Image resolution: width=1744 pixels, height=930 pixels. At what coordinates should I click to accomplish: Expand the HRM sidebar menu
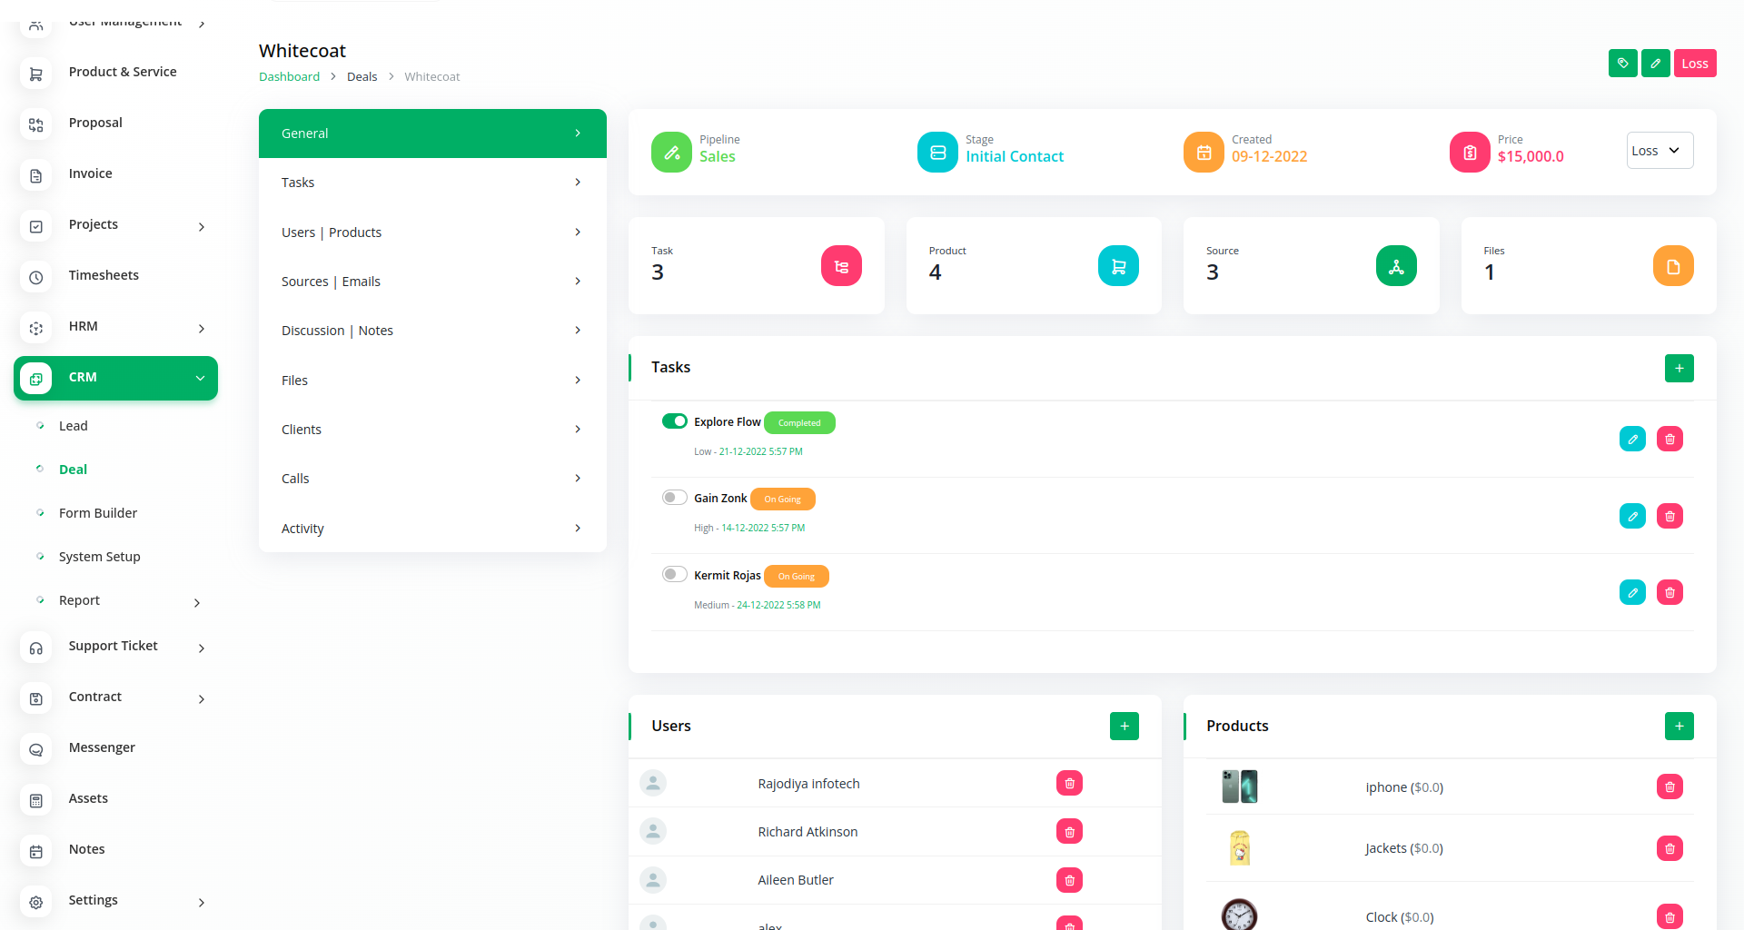[115, 327]
